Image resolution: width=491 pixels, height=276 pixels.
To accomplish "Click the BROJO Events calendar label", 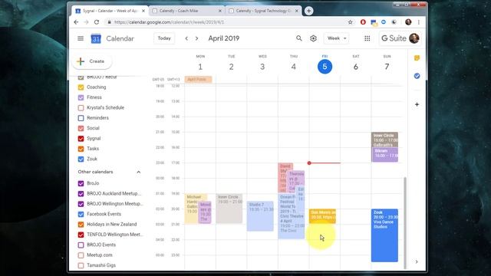I will coord(101,245).
